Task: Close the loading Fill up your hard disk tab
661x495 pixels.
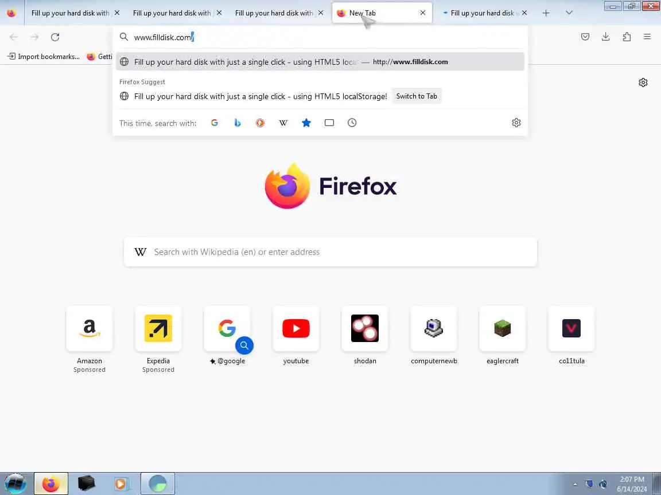Action: point(524,13)
